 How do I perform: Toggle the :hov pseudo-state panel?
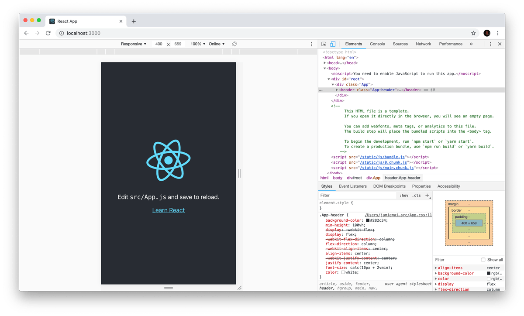[x=404, y=195]
